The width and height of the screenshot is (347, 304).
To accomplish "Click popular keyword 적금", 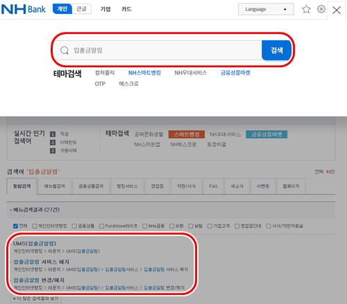I will click(64, 134).
